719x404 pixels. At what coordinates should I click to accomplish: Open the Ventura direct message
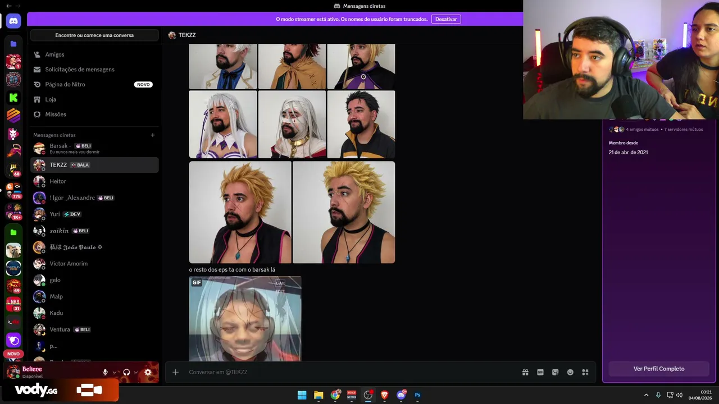[94, 329]
